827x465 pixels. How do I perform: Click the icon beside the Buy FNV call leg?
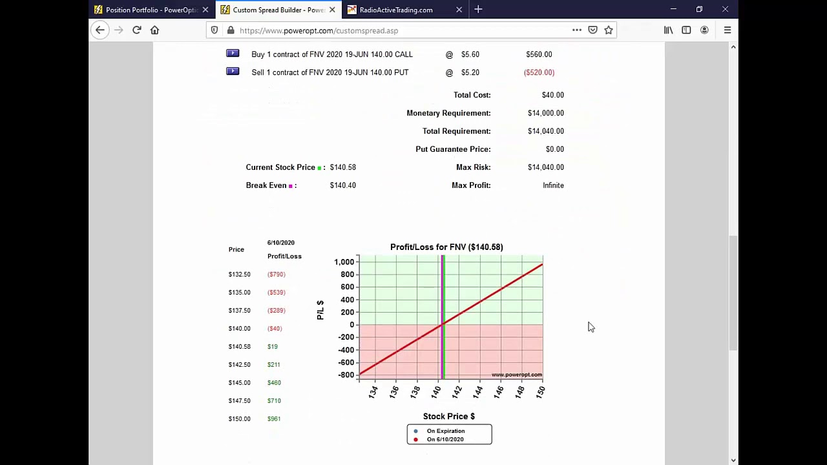coord(233,54)
